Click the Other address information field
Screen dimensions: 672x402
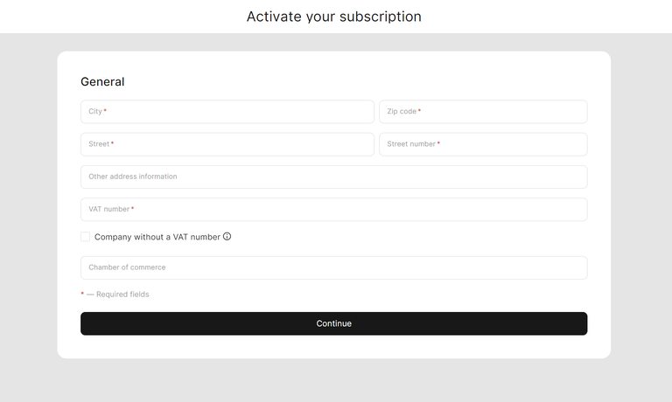click(333, 177)
